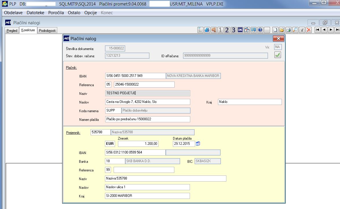Image resolution: width=340 pixels, height=209 pixels.
Task: Click the XML export toolbar icon
Action: point(240,30)
